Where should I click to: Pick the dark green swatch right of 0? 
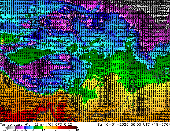click(35, 128)
